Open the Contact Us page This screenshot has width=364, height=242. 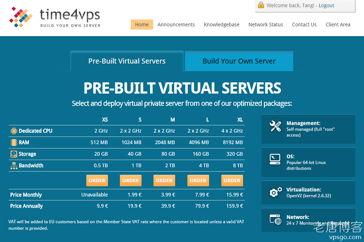(x=304, y=25)
